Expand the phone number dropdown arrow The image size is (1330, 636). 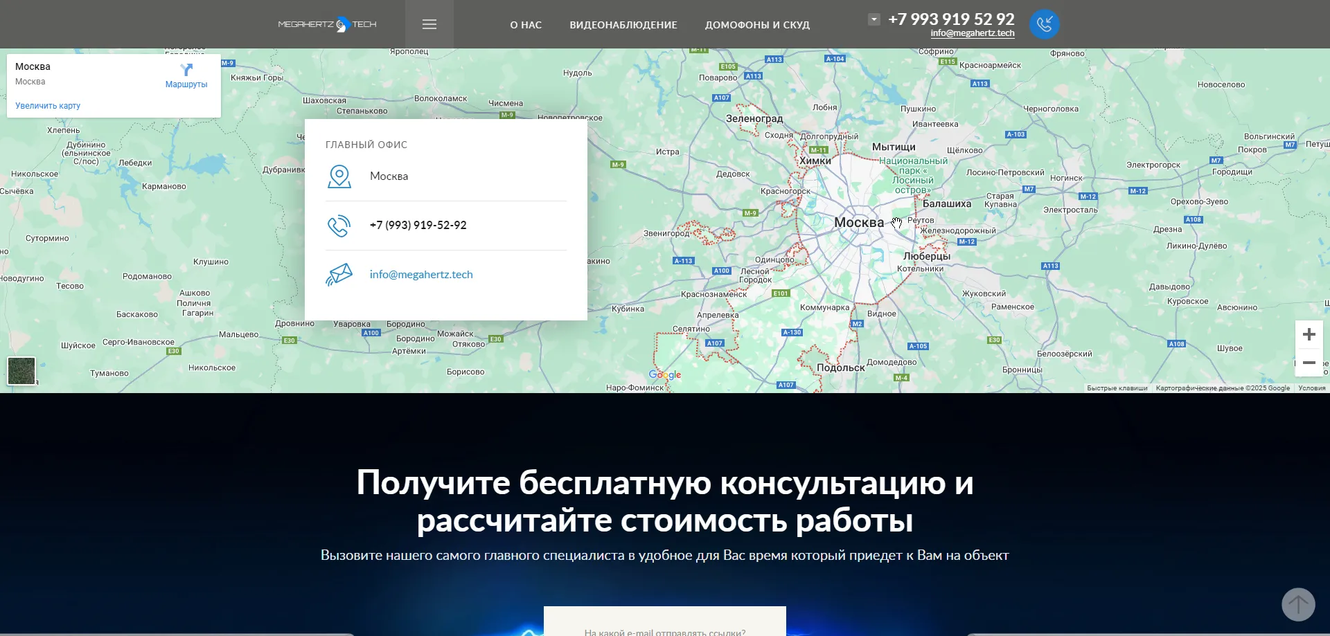[874, 19]
